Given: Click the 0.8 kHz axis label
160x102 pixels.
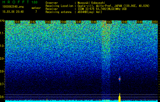Looking at the screenshot, I should [2, 71].
